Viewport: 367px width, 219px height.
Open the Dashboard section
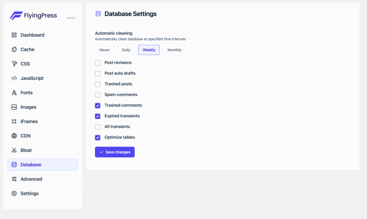(x=14, y=35)
